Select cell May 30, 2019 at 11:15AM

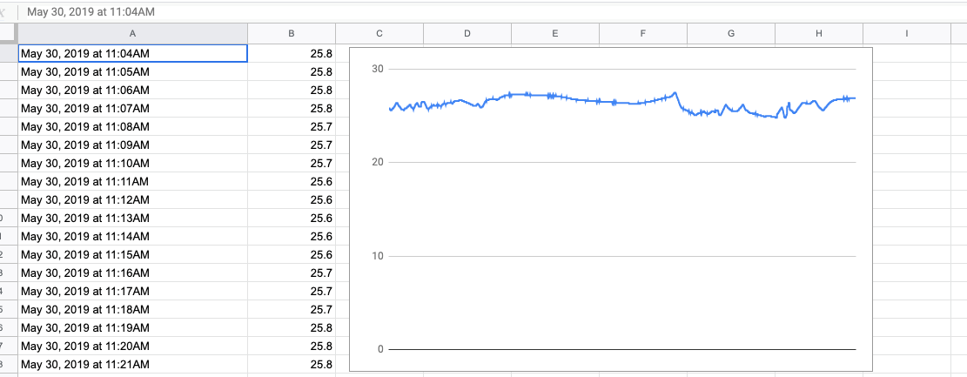click(x=132, y=255)
